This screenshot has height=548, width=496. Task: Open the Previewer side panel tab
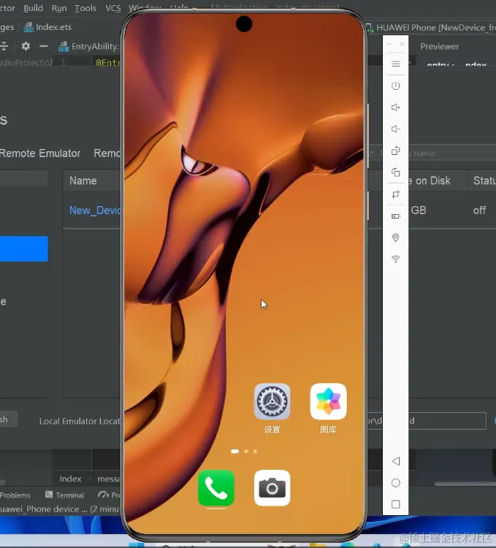(440, 47)
